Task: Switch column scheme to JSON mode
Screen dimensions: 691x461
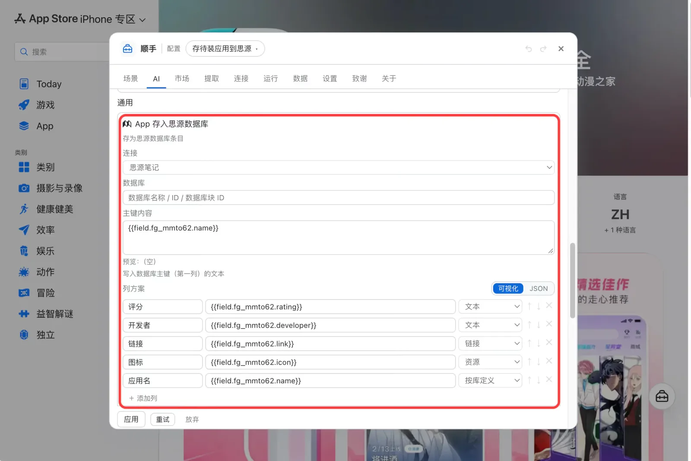Action: [x=539, y=288]
